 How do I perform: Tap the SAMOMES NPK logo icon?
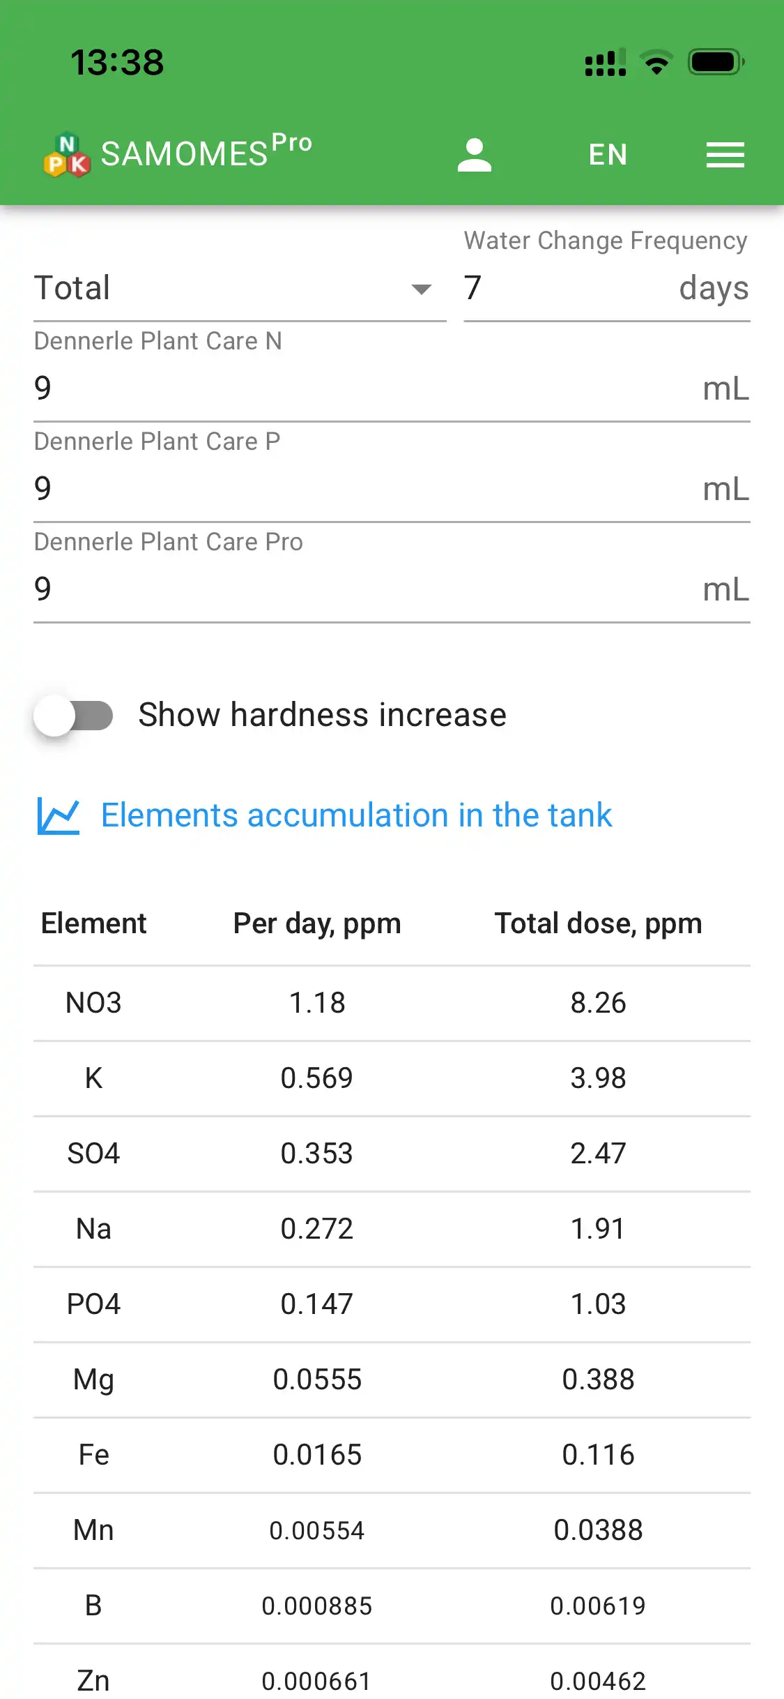tap(67, 155)
